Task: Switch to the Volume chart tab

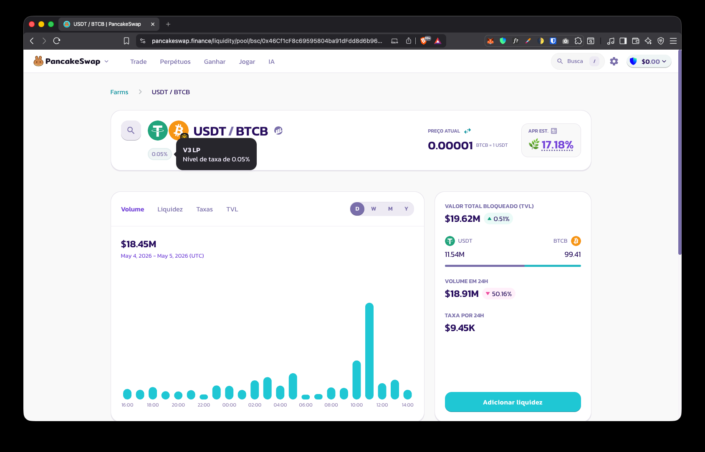Action: 132,209
